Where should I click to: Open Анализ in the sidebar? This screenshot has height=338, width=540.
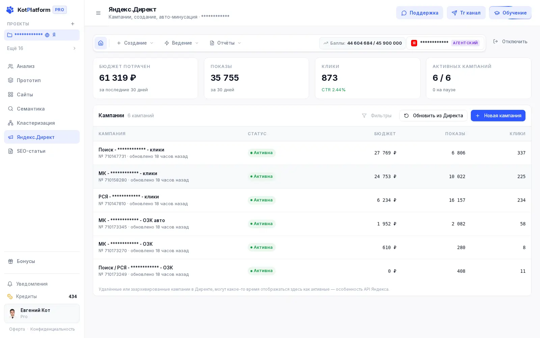42,66
